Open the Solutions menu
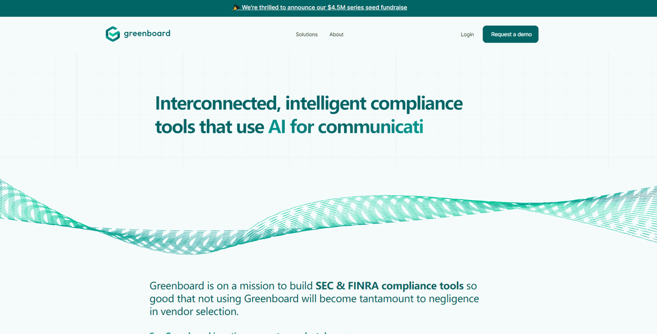 point(307,34)
